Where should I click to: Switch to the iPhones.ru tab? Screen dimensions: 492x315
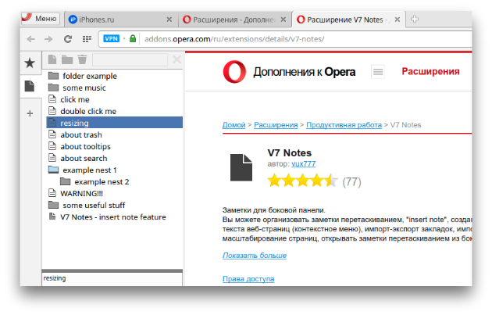(x=119, y=20)
